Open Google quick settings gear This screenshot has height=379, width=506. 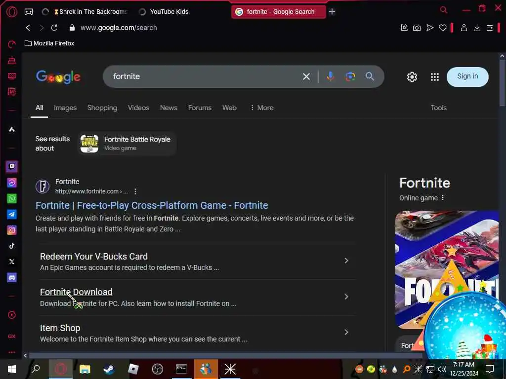412,77
